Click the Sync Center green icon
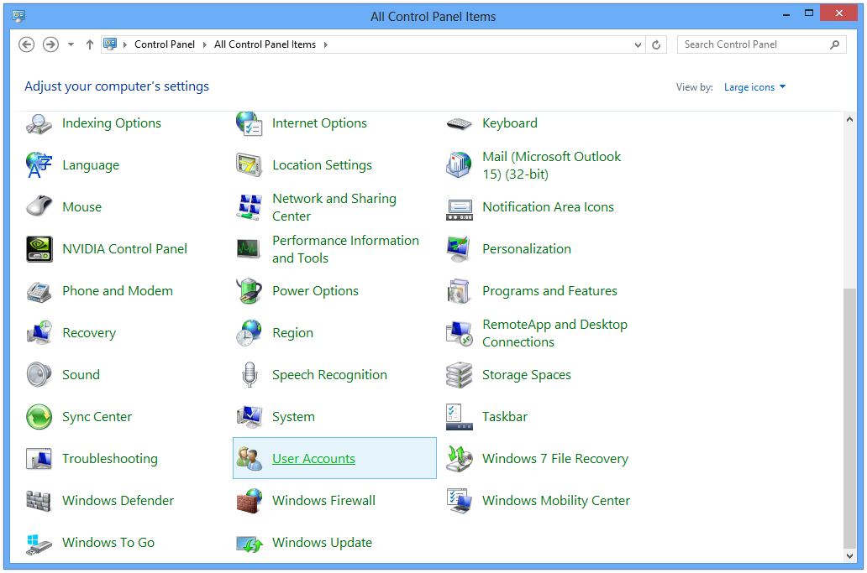 click(x=39, y=417)
